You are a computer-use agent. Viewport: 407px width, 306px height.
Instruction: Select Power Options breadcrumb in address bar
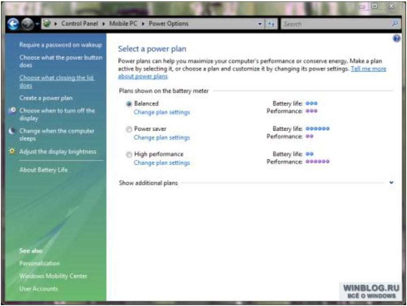[x=169, y=23]
